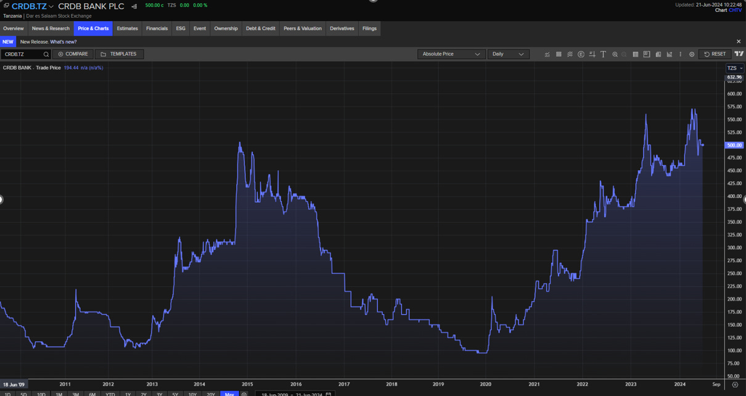Click the search magnifier in CRDB.TZ field
Screen dimensions: 746x396
46,54
